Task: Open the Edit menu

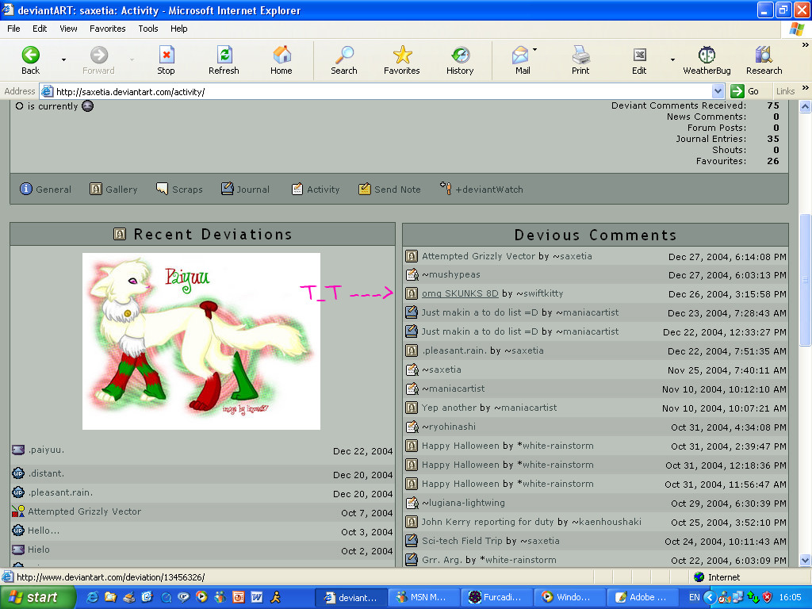Action: click(x=40, y=29)
